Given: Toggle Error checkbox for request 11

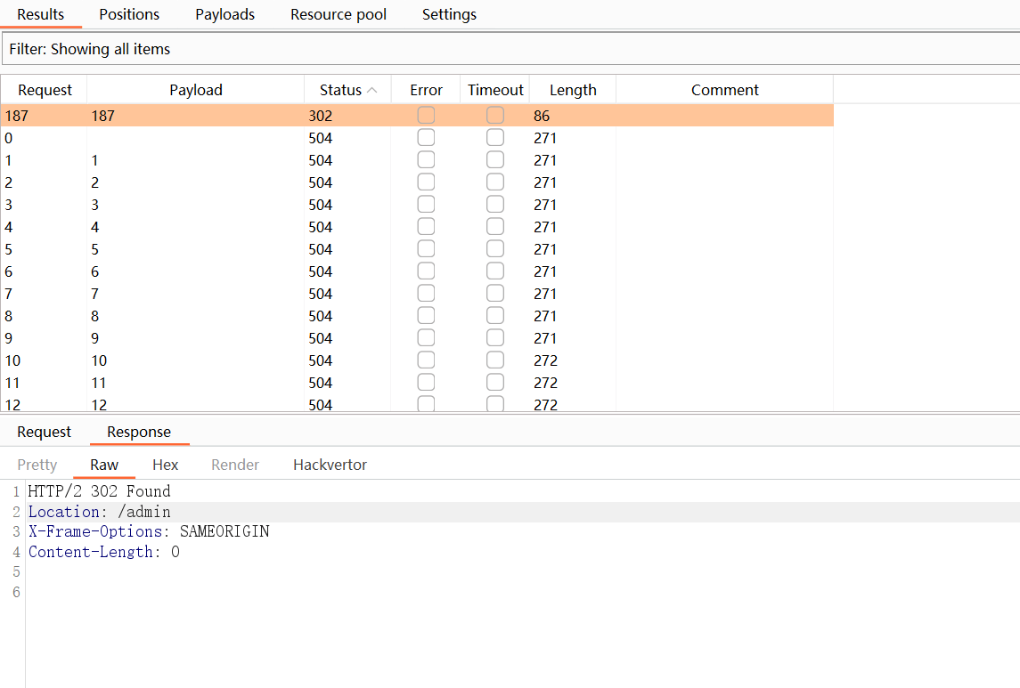Looking at the screenshot, I should point(426,382).
